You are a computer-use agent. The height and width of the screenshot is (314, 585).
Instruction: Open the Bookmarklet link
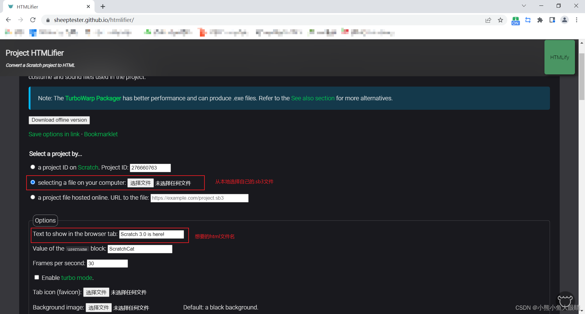101,134
